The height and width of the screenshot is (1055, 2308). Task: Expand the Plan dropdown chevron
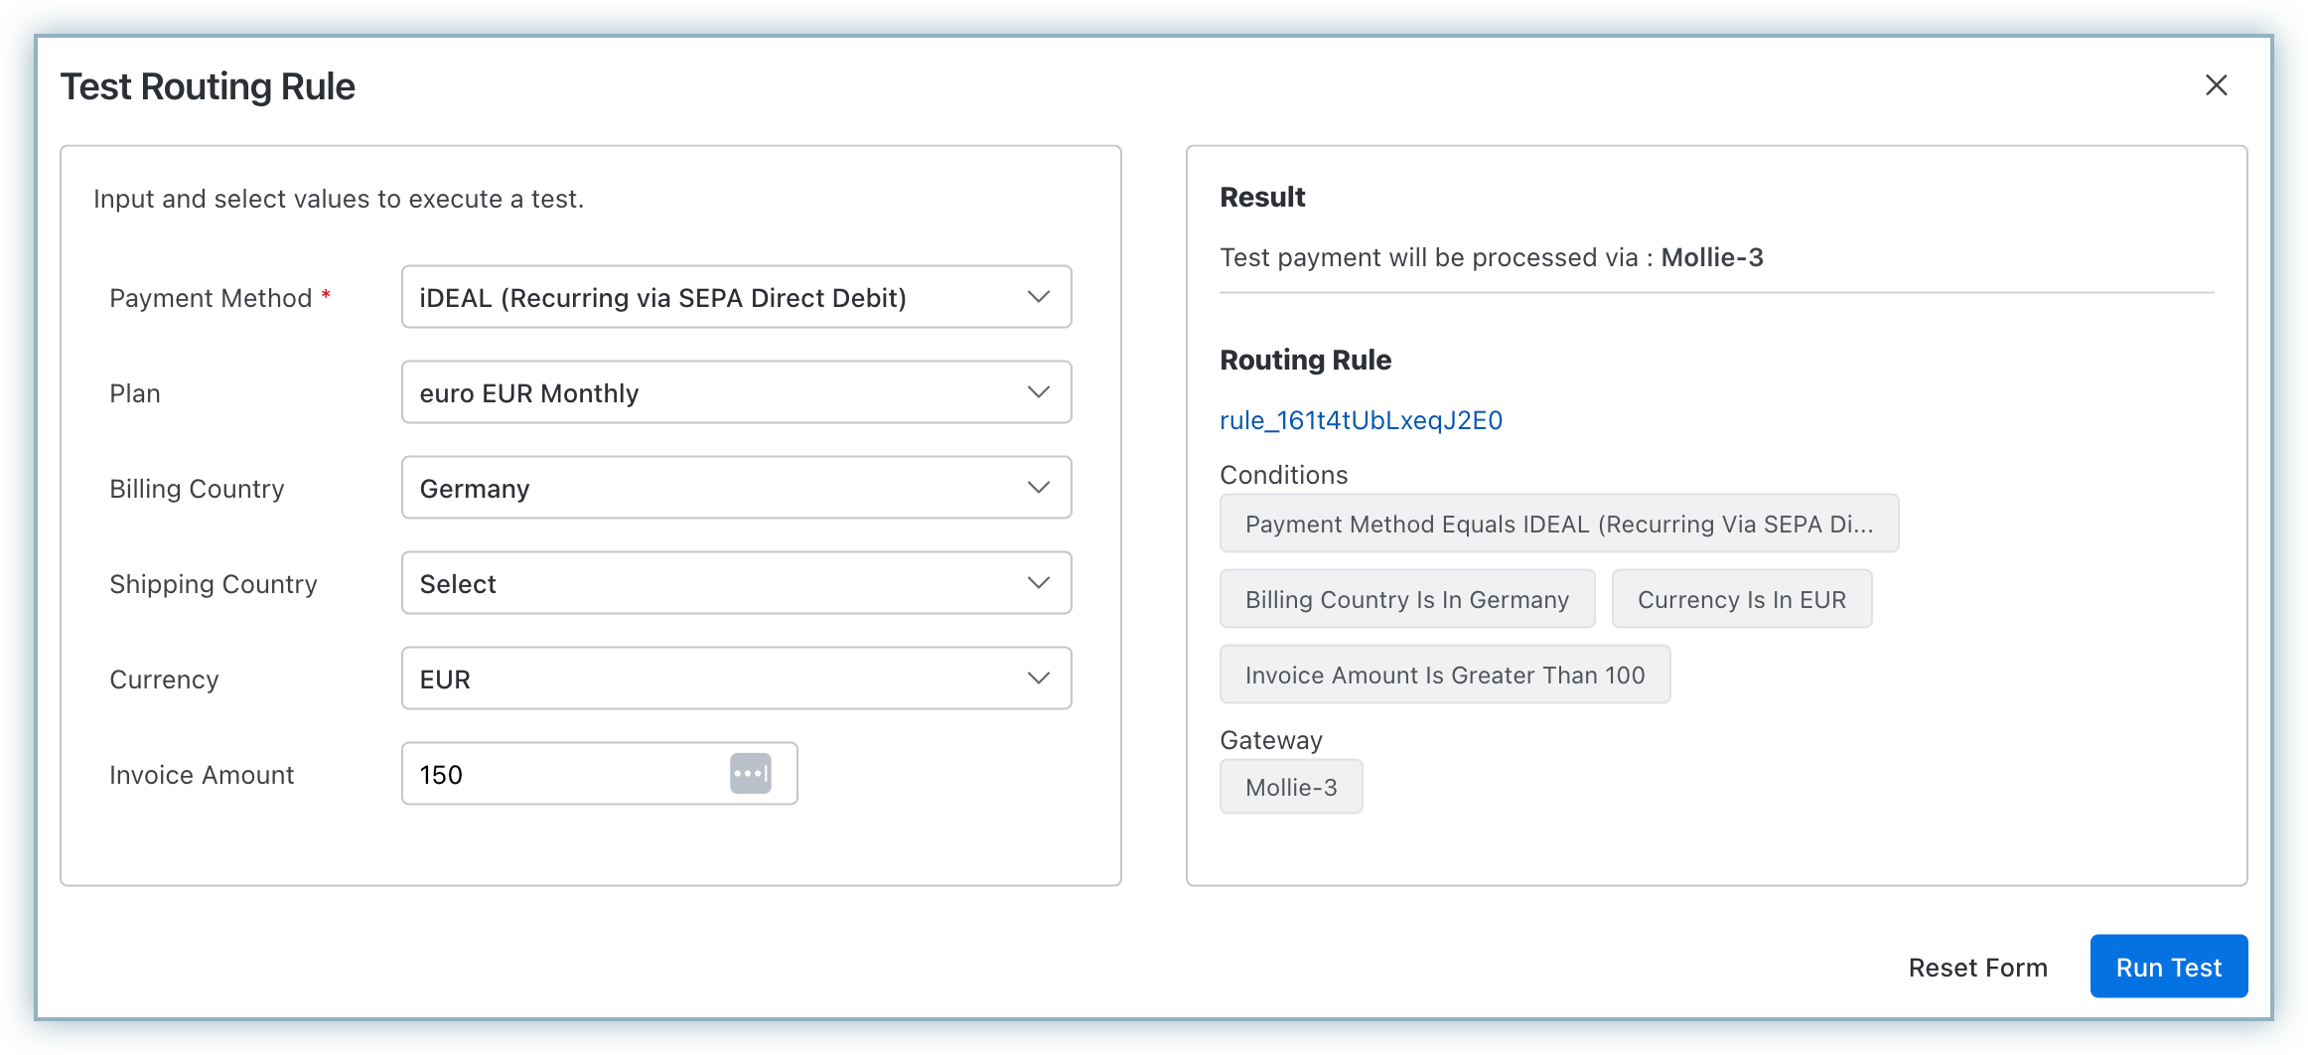[1038, 392]
